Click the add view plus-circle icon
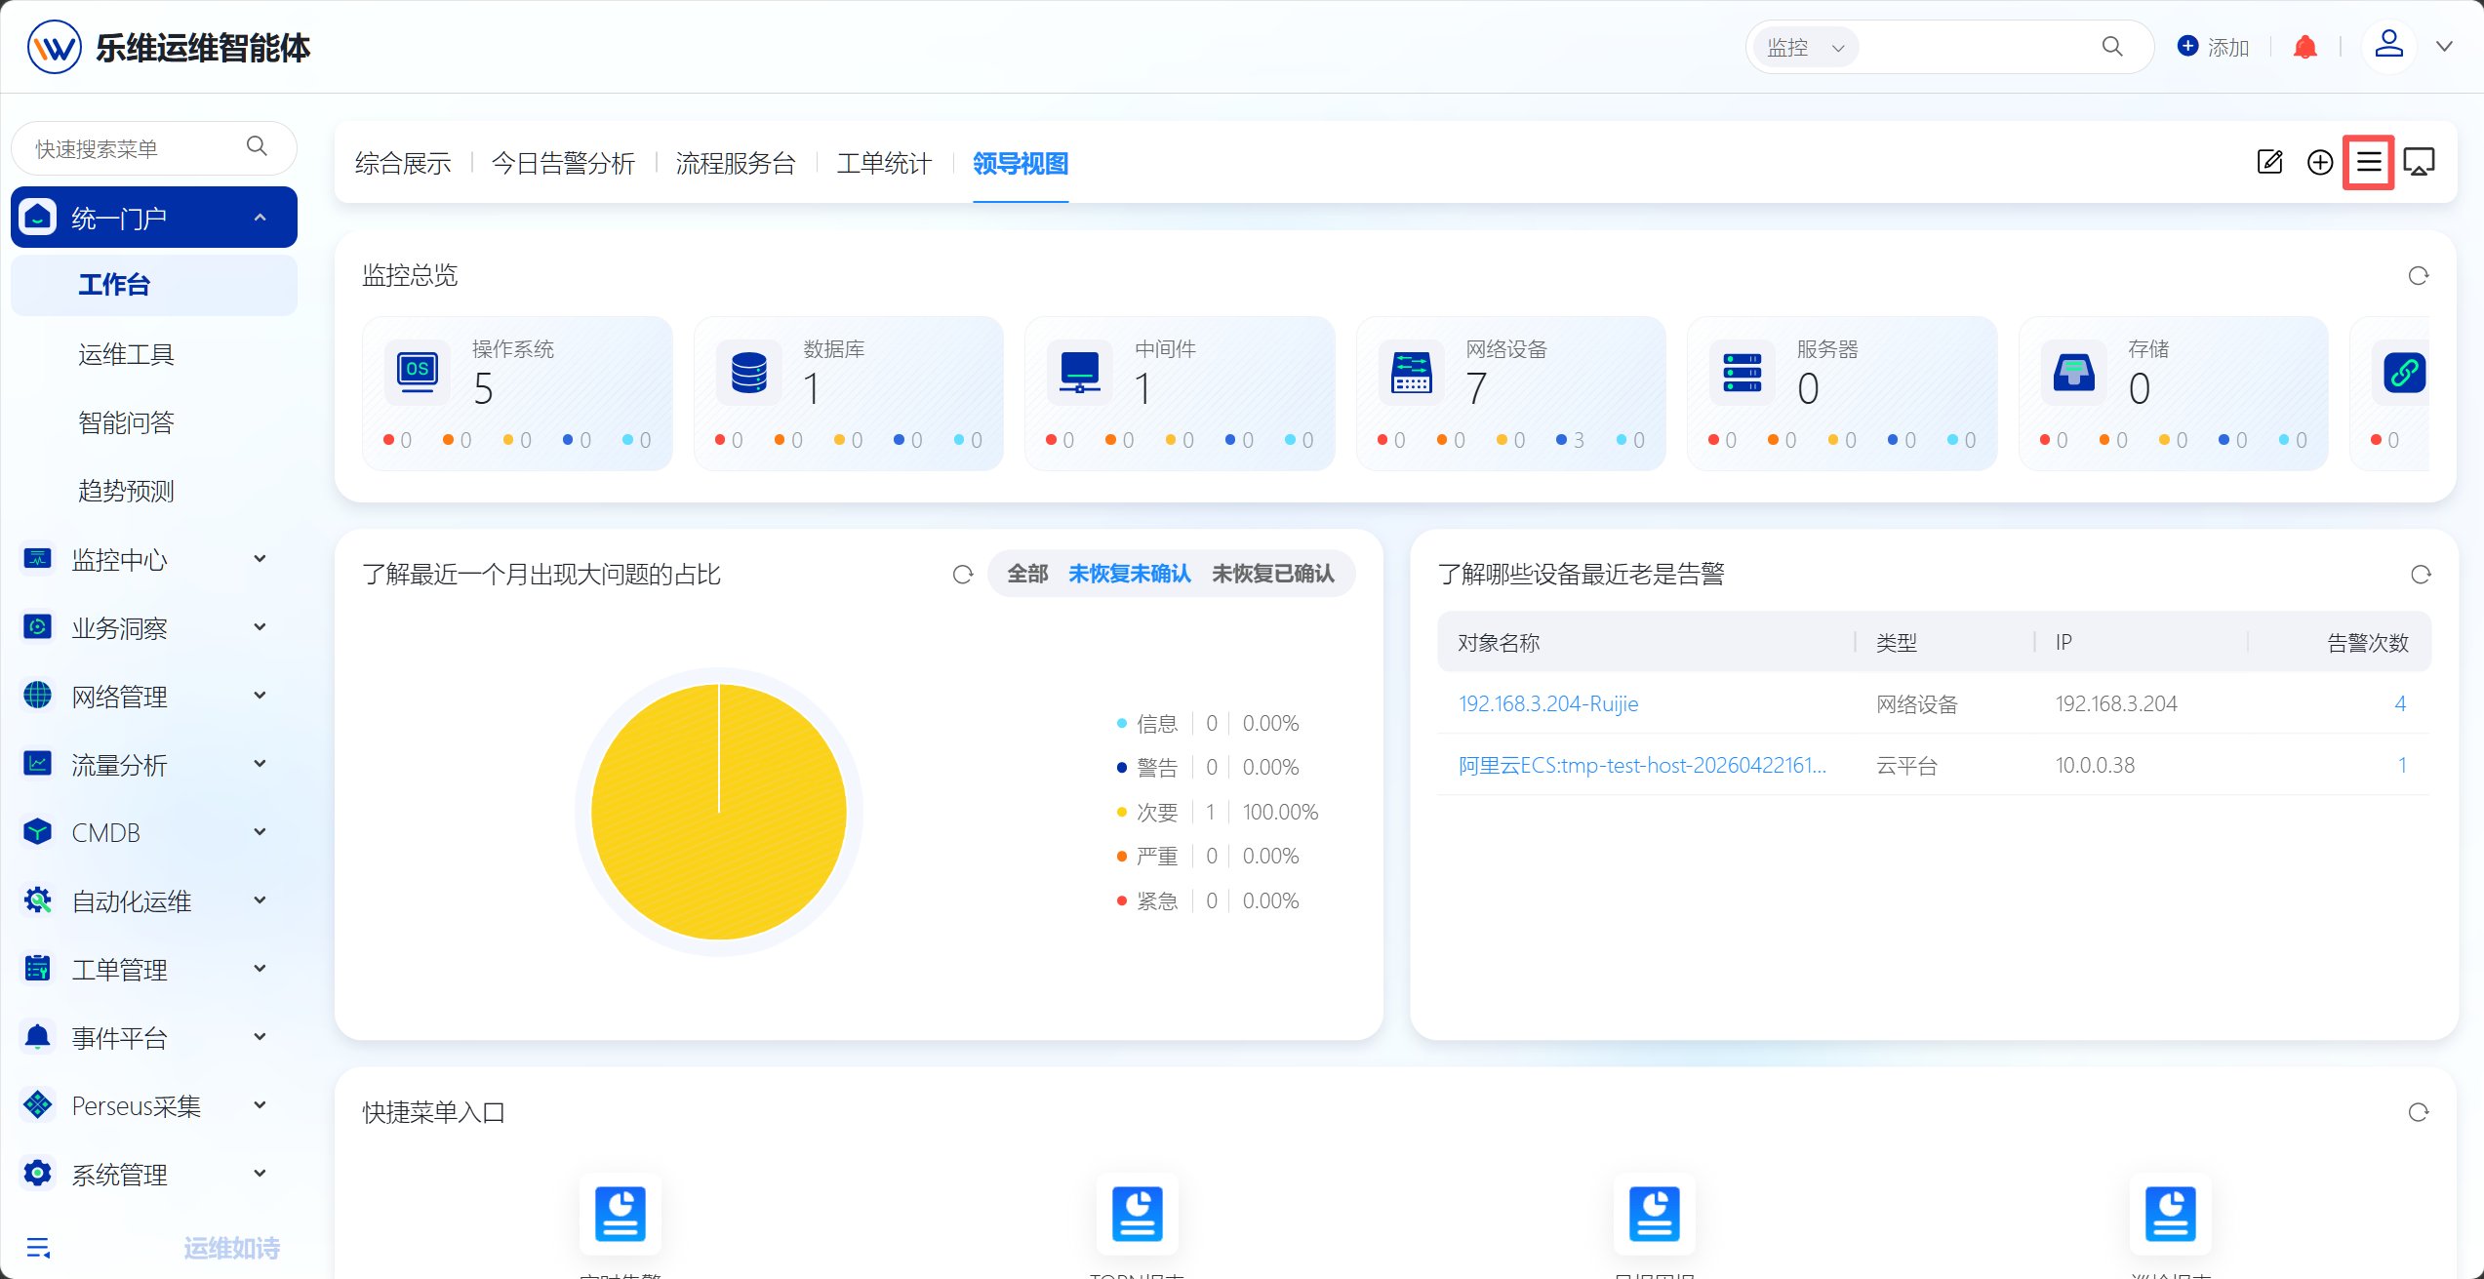 [x=2320, y=162]
